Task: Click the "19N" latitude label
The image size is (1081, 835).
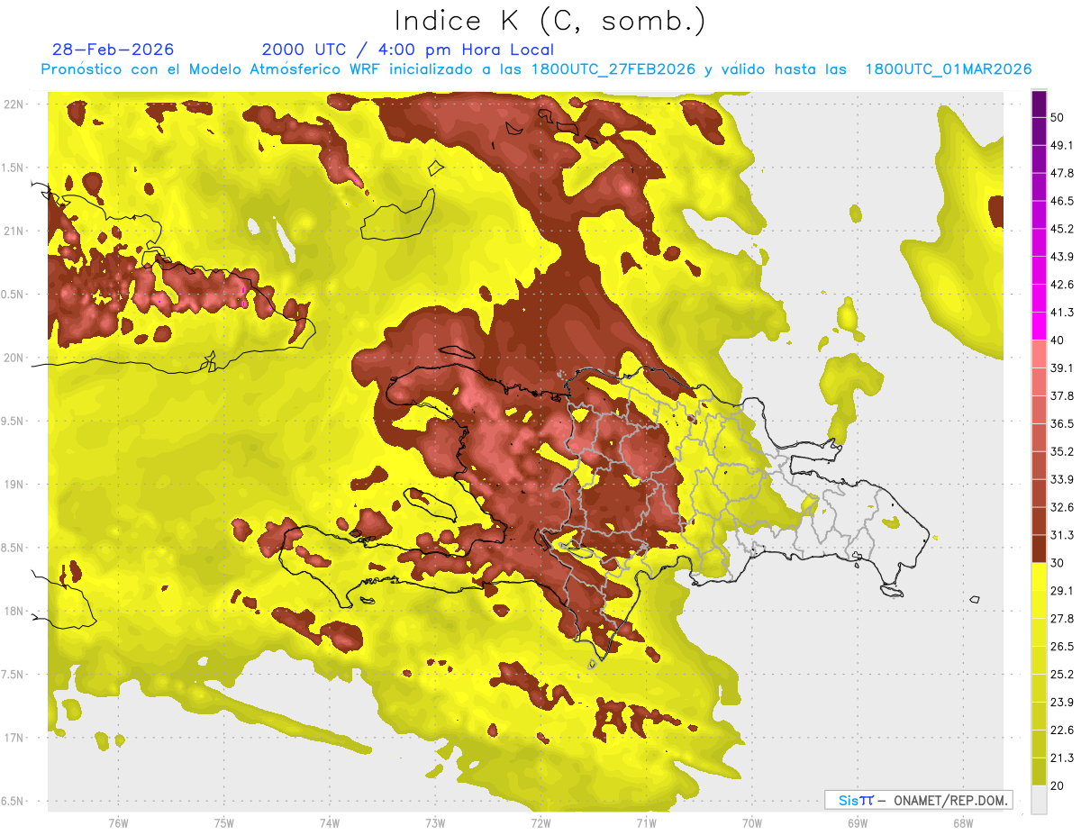Action: (x=15, y=485)
